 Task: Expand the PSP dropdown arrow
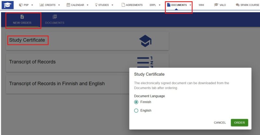tap(32, 5)
